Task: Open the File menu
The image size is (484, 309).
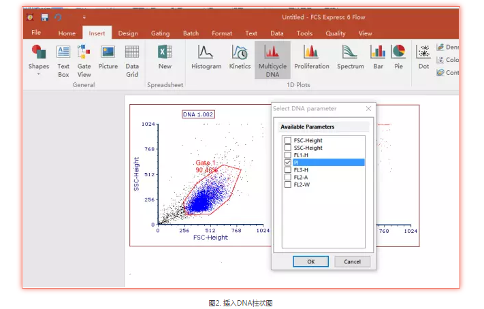Action: tap(36, 33)
